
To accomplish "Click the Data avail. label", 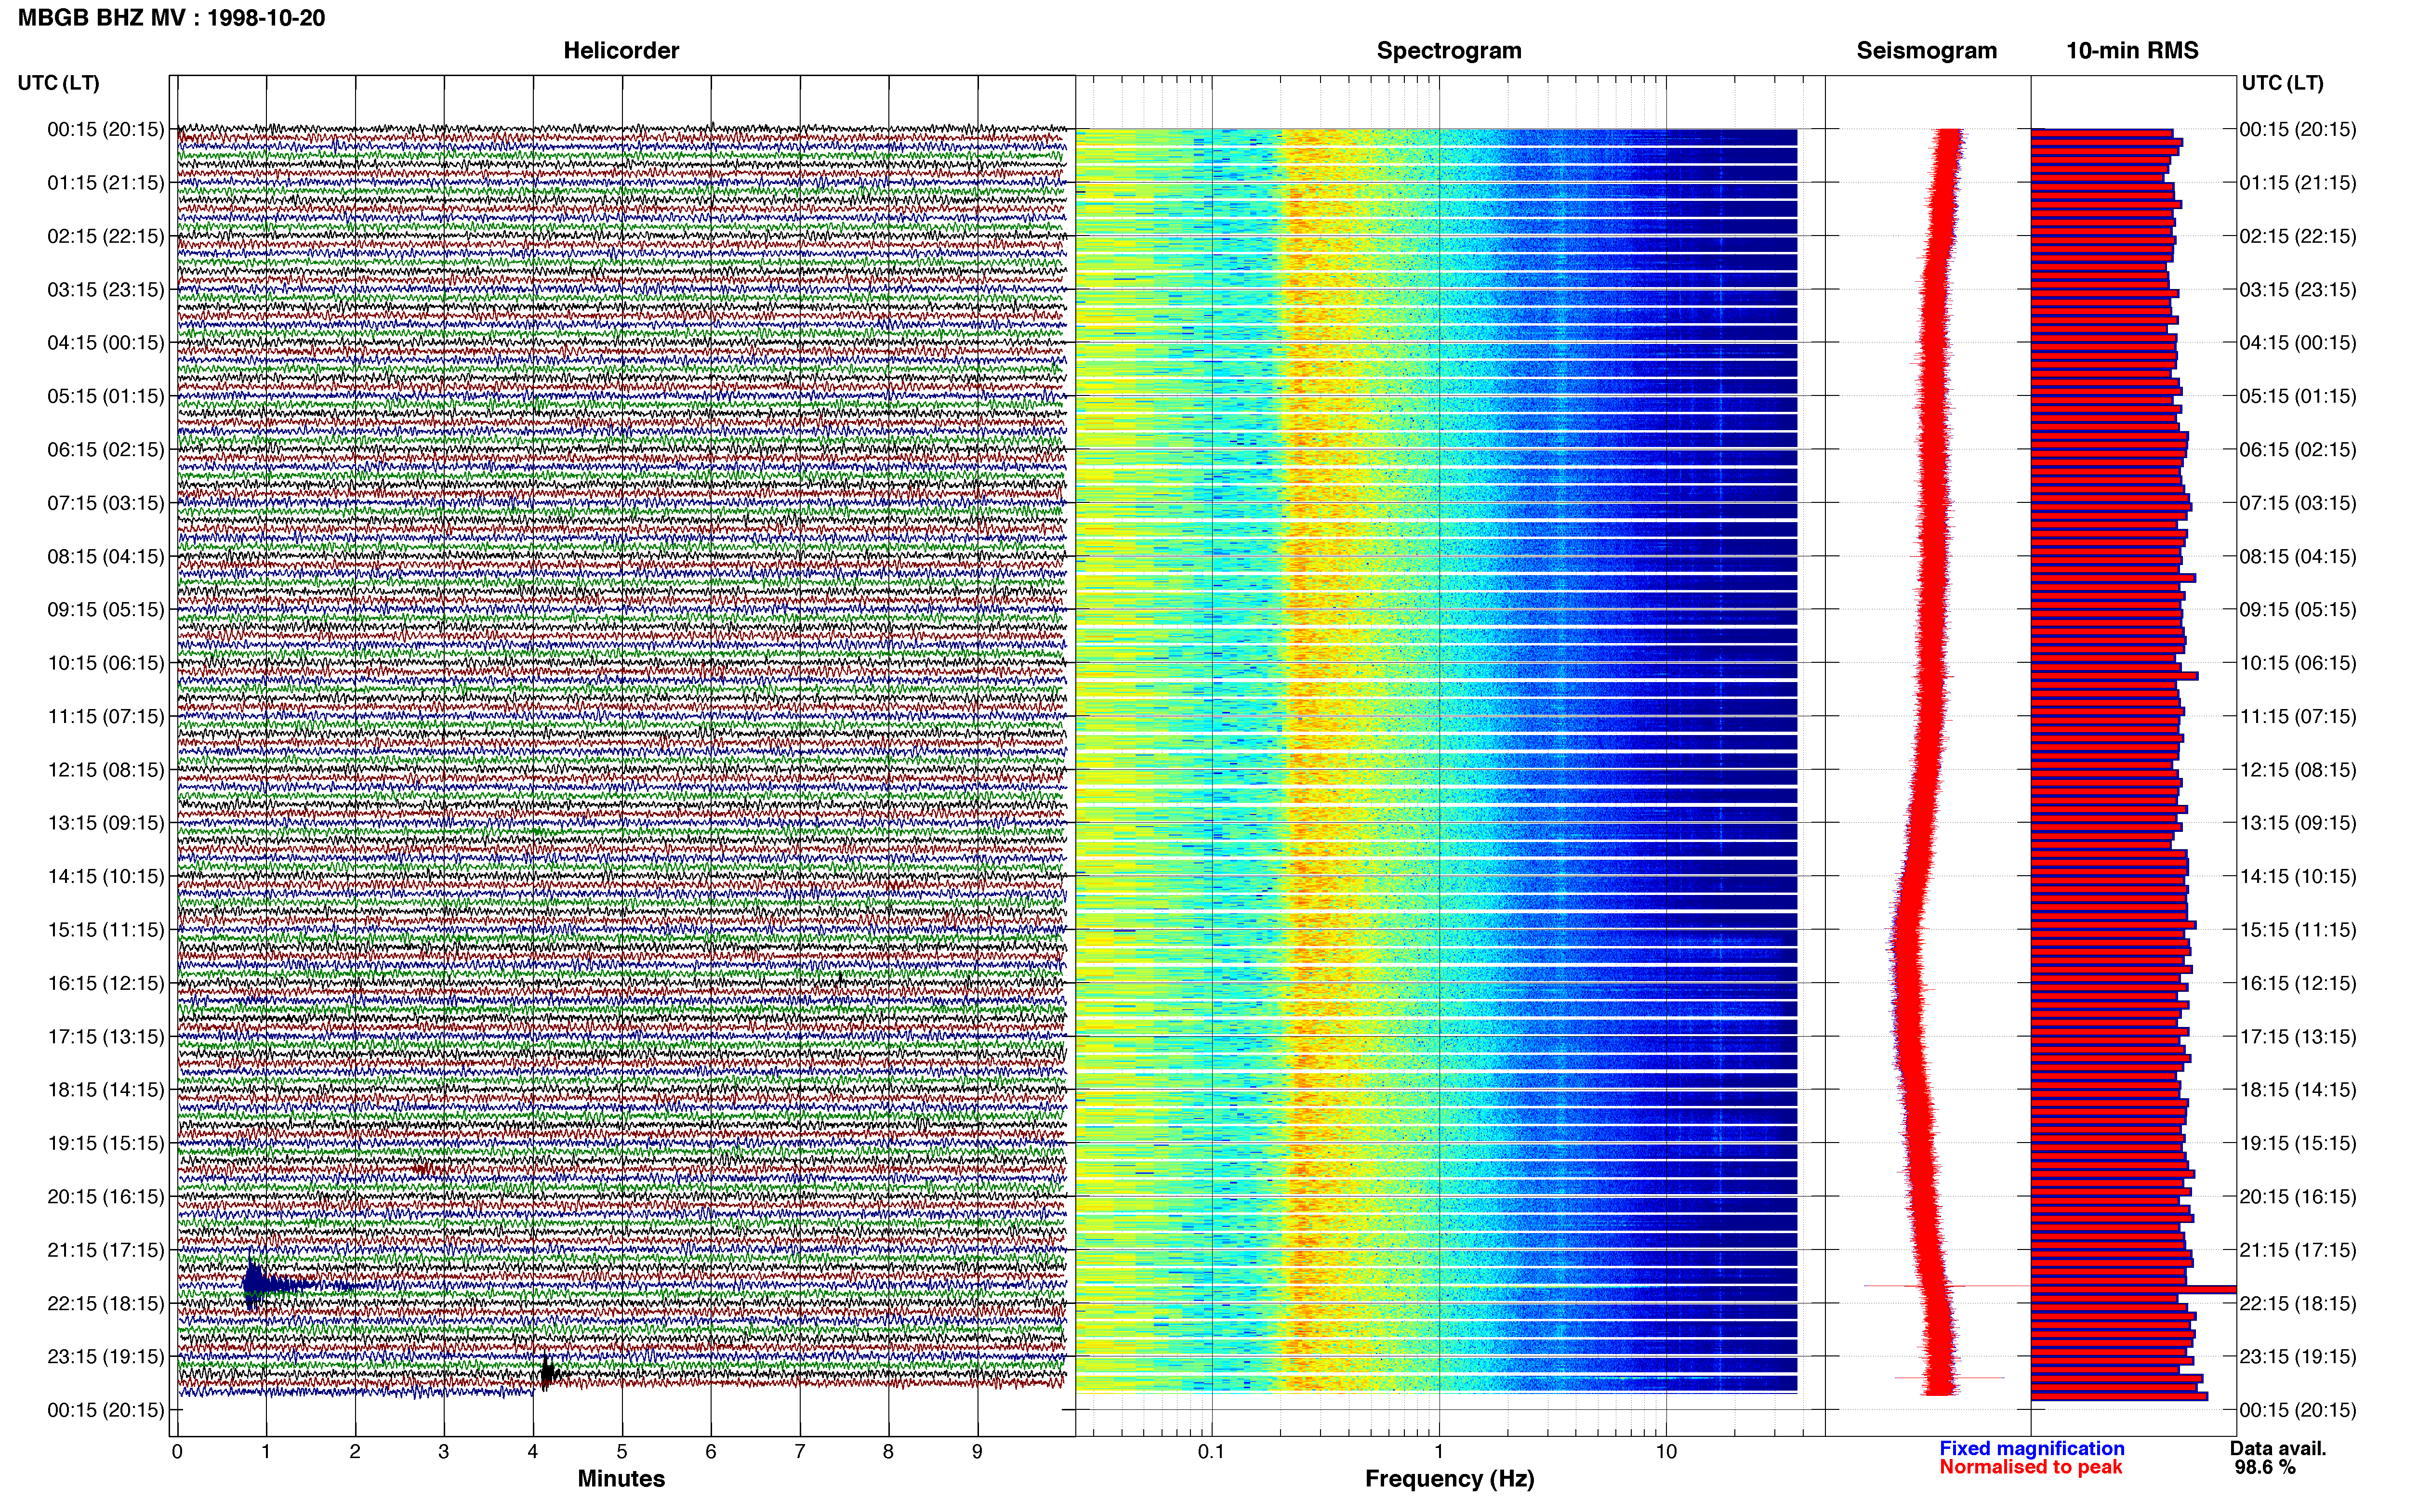I will coord(2278,1448).
